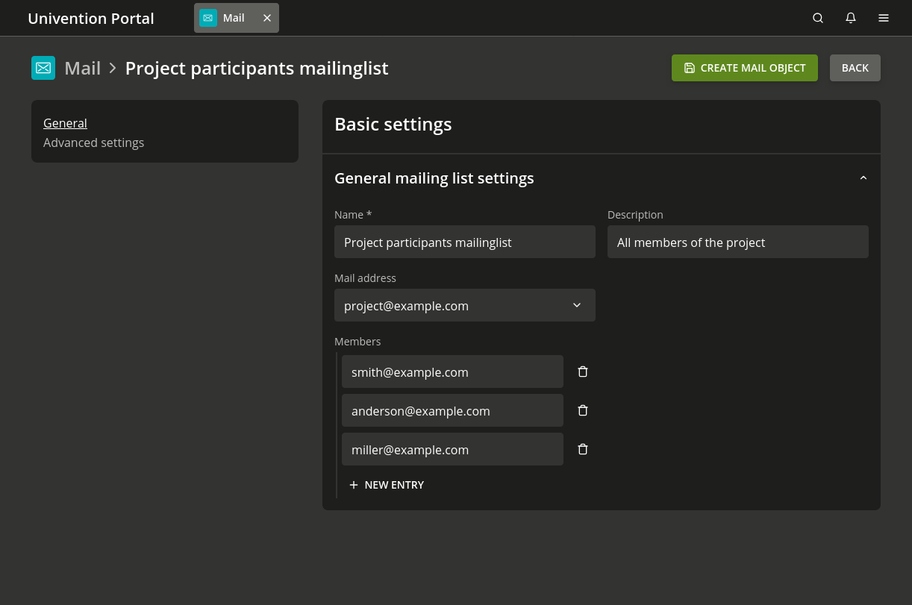Switch to the Mail tab
This screenshot has width=912, height=605.
pos(234,18)
